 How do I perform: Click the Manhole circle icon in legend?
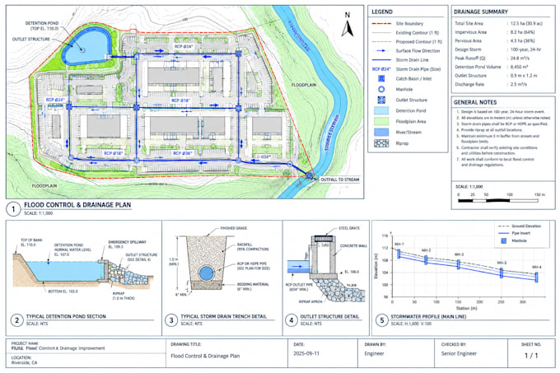(x=381, y=89)
